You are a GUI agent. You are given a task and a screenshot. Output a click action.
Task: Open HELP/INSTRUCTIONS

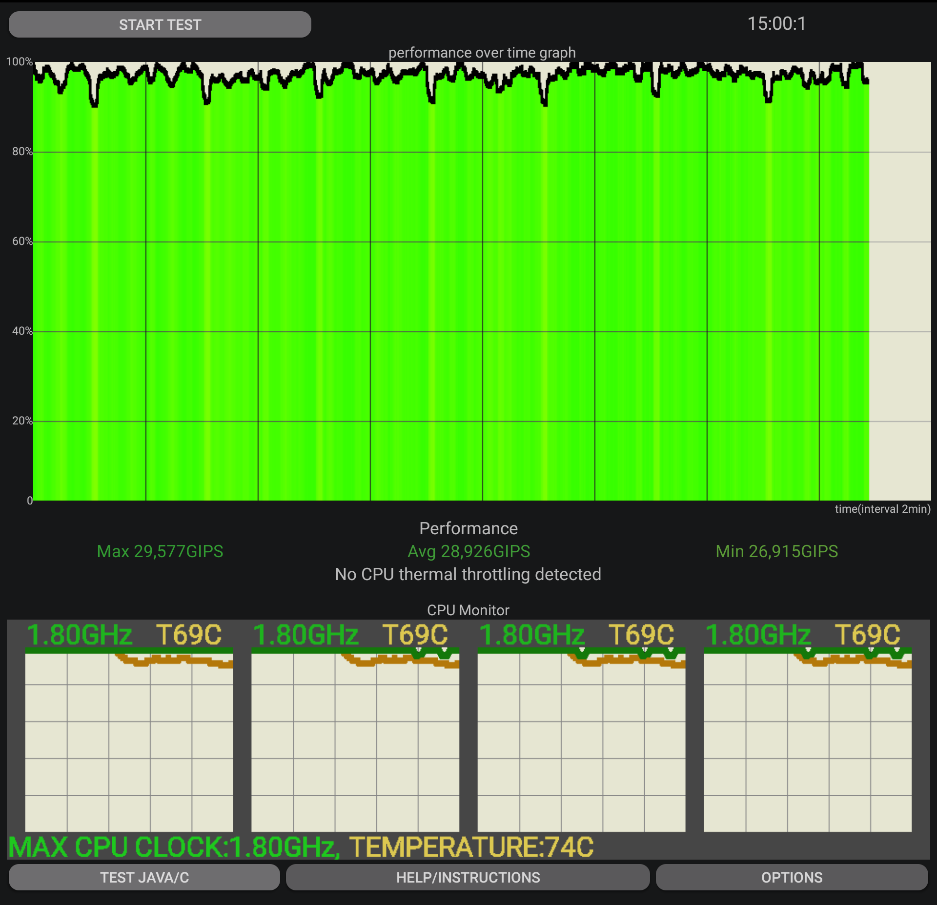[x=468, y=877]
